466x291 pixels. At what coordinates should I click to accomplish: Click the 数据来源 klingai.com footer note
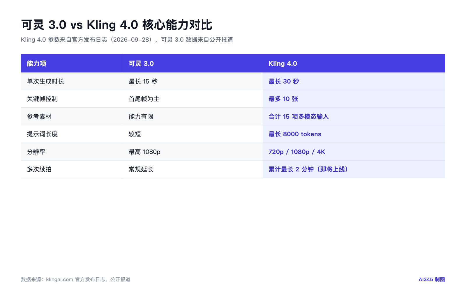coord(76,279)
